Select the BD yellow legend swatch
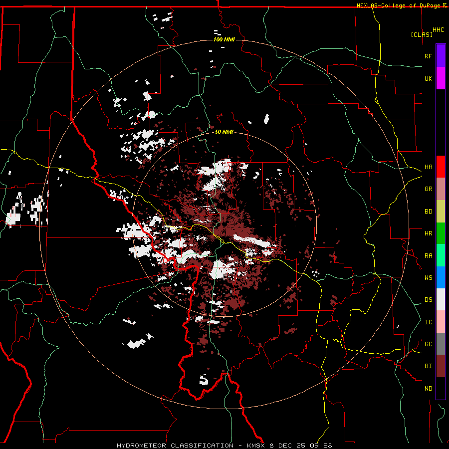 pyautogui.click(x=441, y=212)
